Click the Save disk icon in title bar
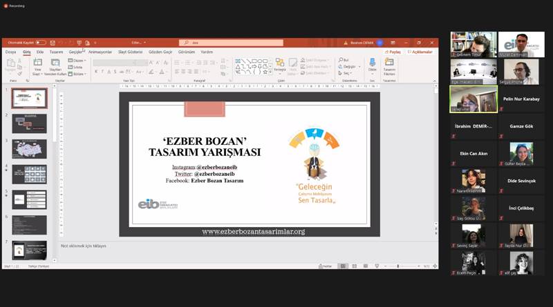The width and height of the screenshot is (553, 307). click(53, 43)
